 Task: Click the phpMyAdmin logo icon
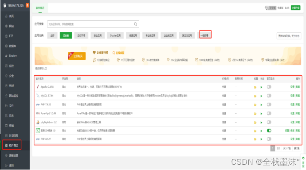[x=38, y=122]
